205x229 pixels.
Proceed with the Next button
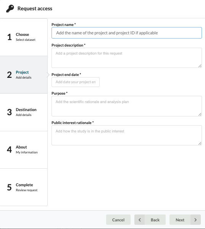pyautogui.click(x=185, y=220)
